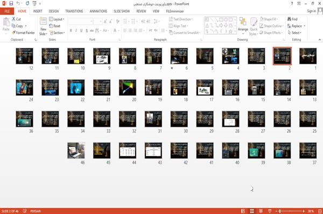The height and width of the screenshot is (214, 323).
Task: Switch to the SLIDE SHOW tab
Action: 122,11
